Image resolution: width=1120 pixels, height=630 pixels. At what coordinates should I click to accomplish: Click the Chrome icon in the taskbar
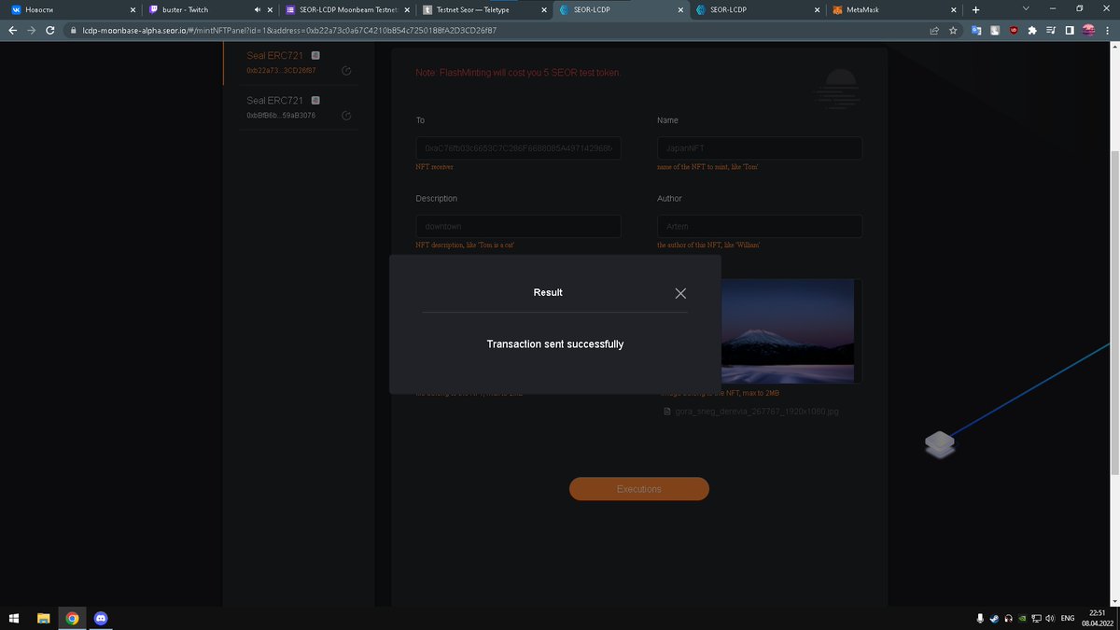72,618
